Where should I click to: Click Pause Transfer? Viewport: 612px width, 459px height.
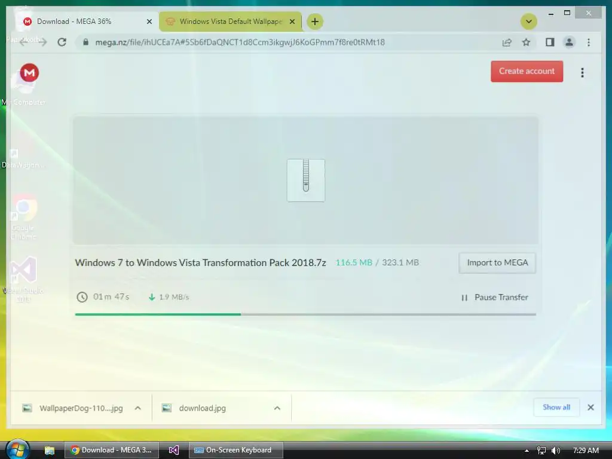pos(495,298)
